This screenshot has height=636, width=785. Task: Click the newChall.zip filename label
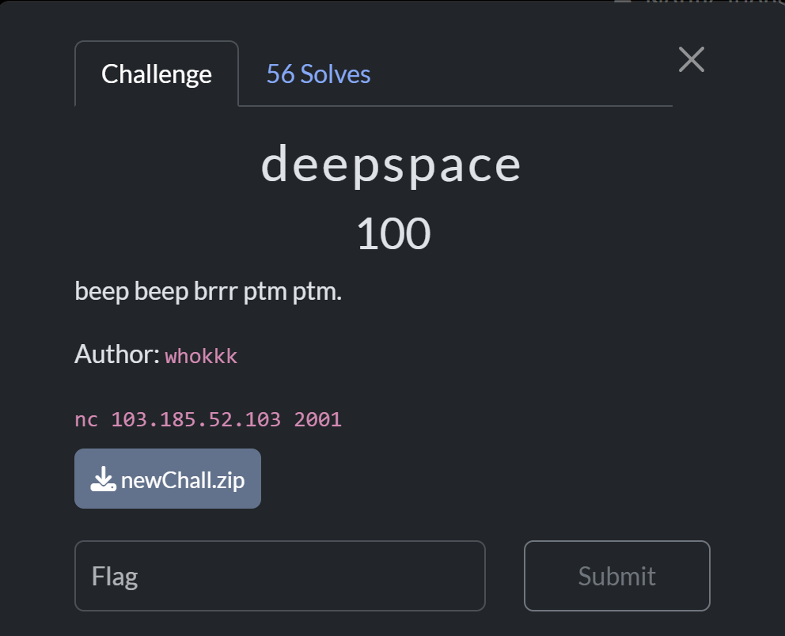coord(183,479)
